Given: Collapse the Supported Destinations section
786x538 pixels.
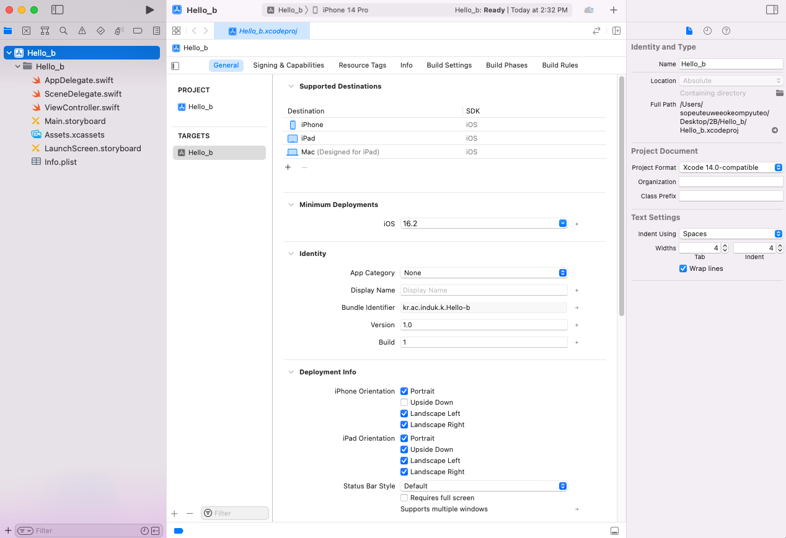Looking at the screenshot, I should click(x=291, y=86).
